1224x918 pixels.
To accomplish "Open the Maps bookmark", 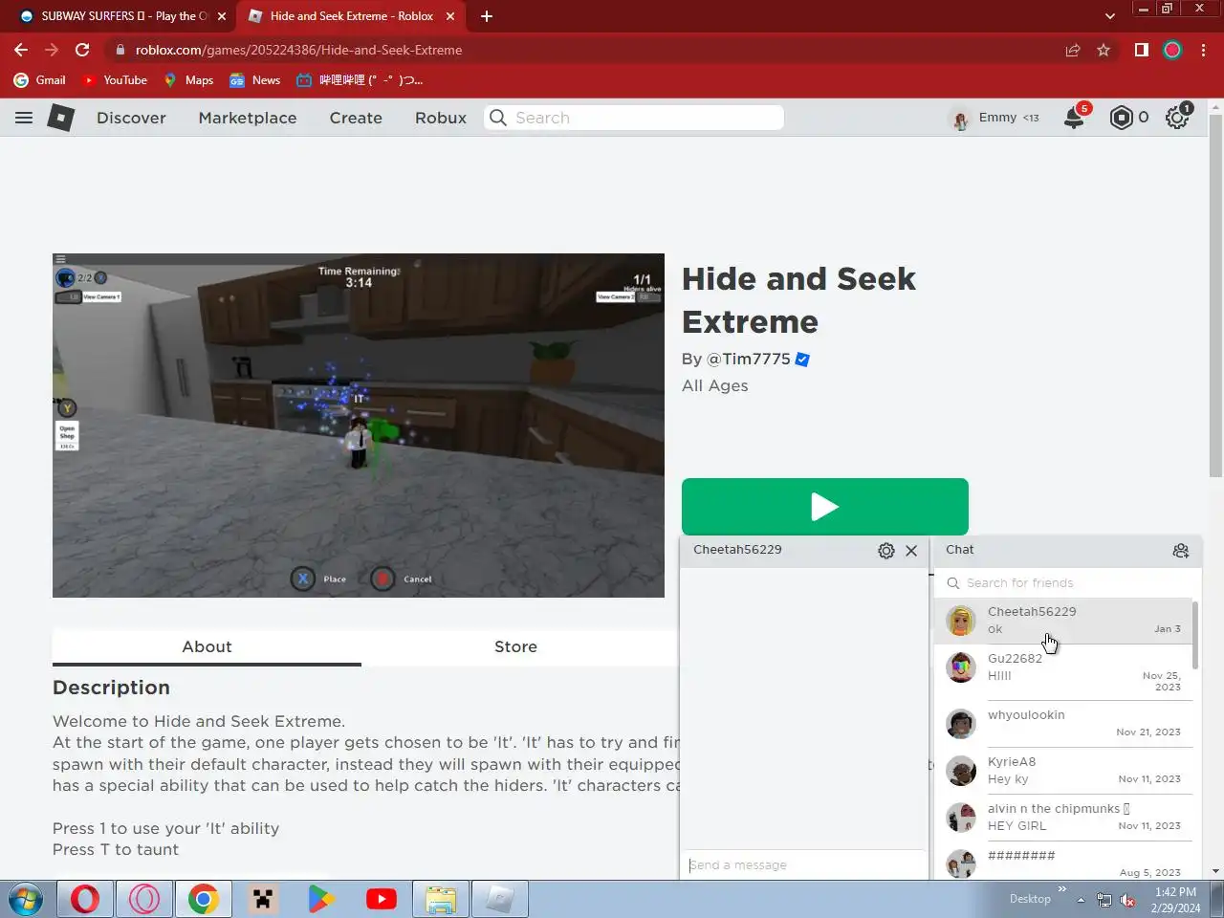I will [x=188, y=80].
